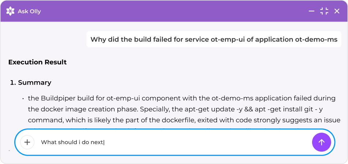Click the user question message bubble
The width and height of the screenshot is (348, 164).
[214, 39]
